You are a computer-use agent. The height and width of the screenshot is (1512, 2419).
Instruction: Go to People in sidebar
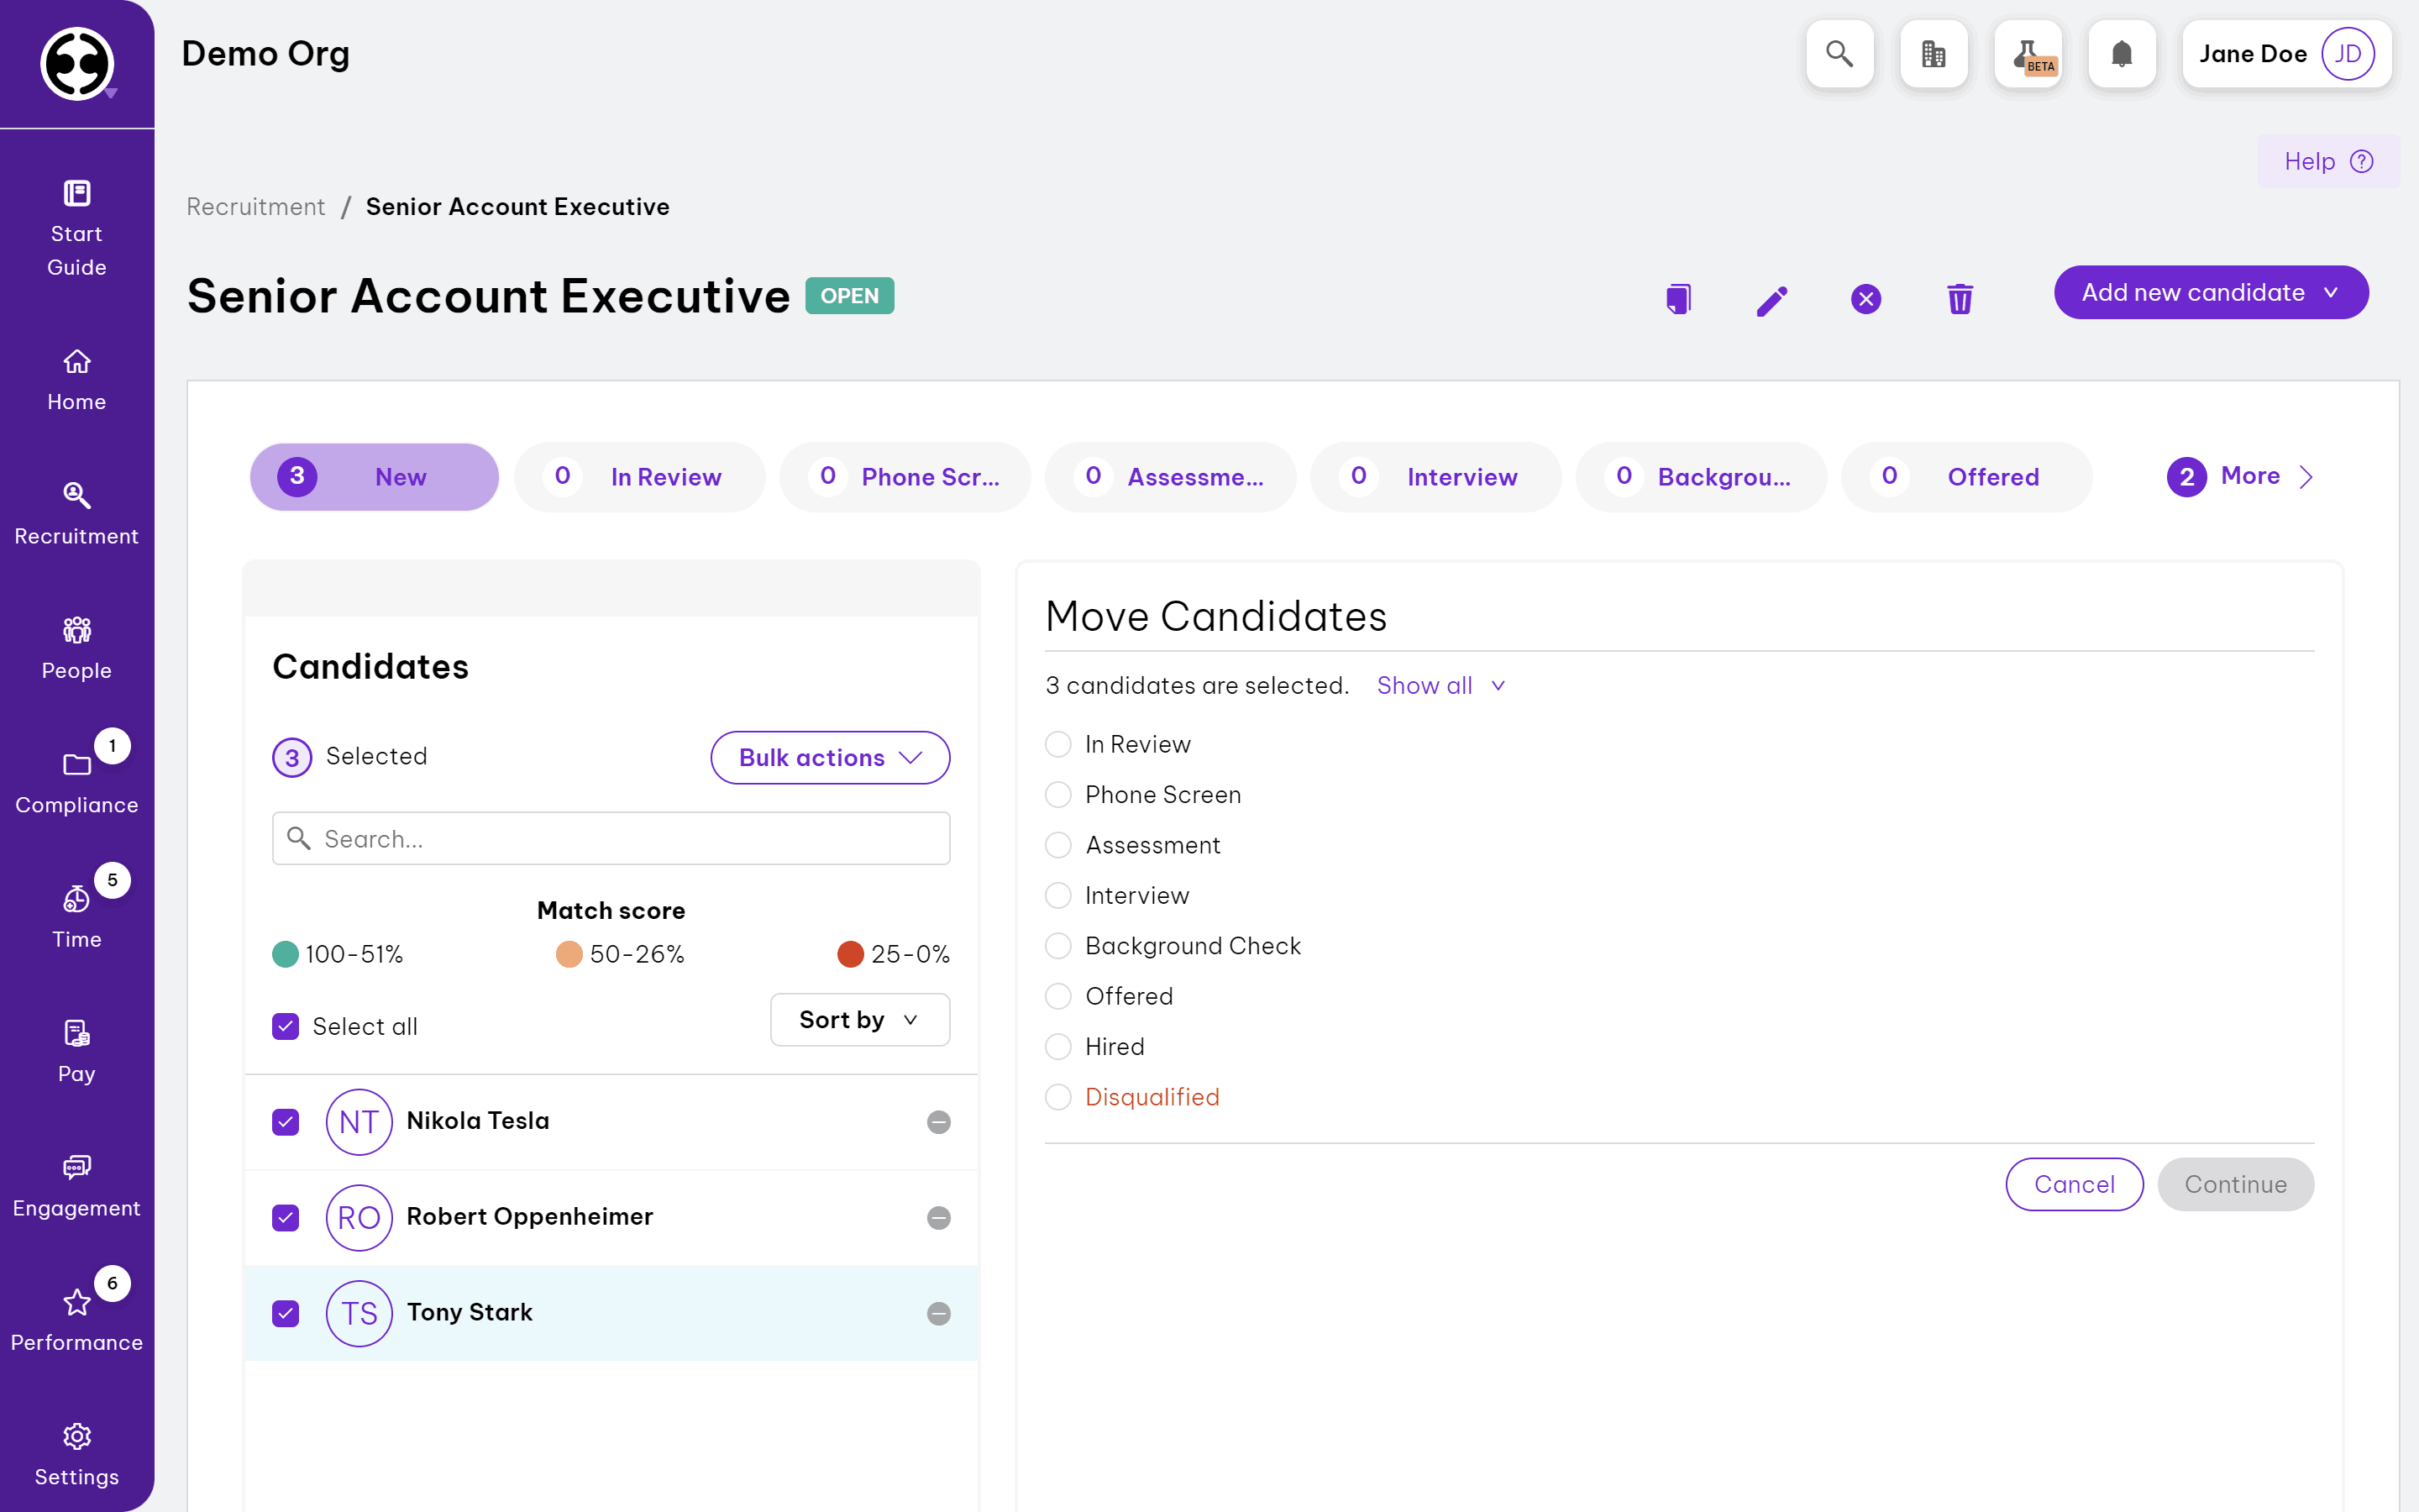76,648
